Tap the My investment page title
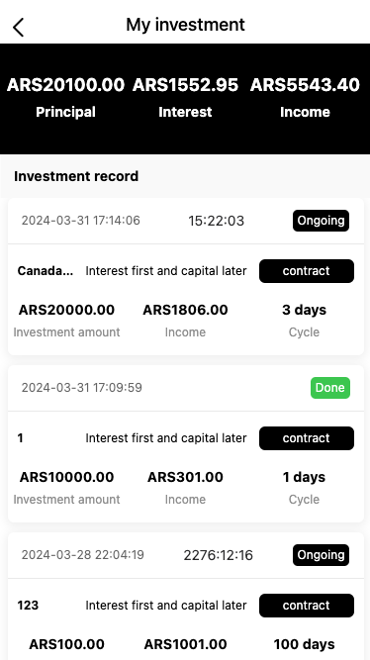Image resolution: width=370 pixels, height=660 pixels. coord(185,25)
